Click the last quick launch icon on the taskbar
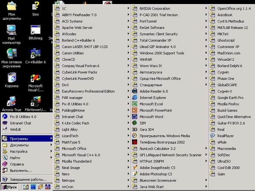Screen dimensions: 255x191 click(x=48, y=187)
